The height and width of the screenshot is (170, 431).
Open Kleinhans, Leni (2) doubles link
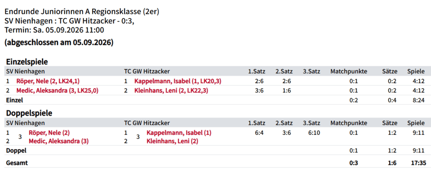pos(172,141)
